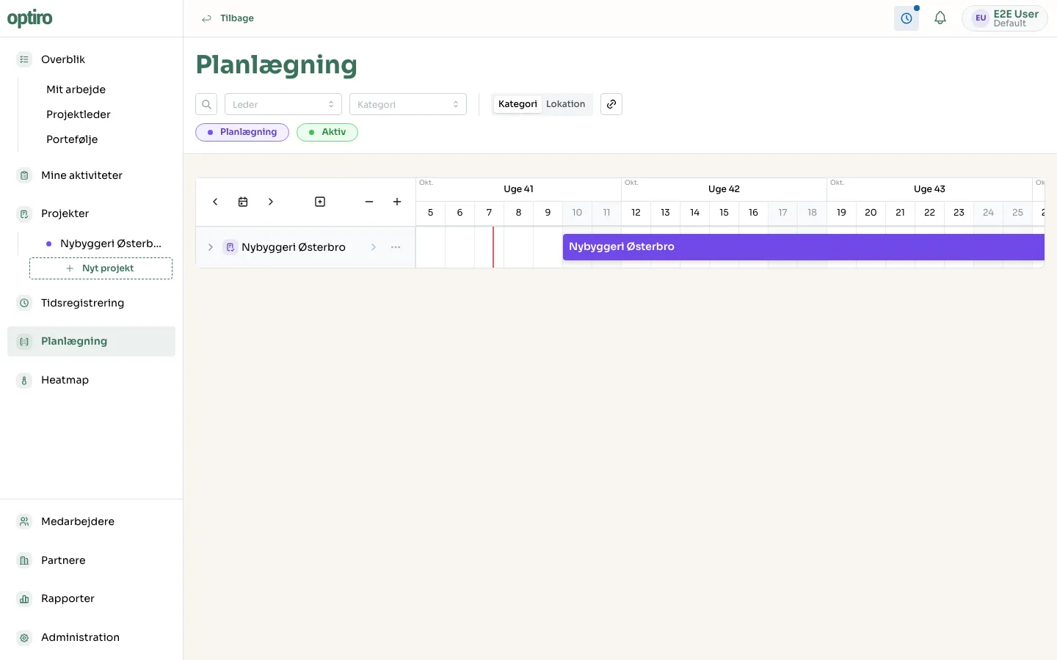
Task: Go to previous period in timeline
Action: (215, 202)
